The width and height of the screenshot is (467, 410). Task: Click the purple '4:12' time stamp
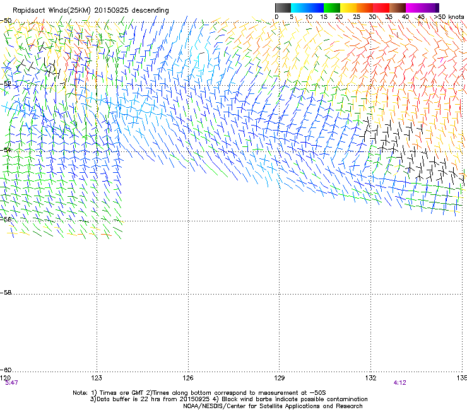[399, 383]
